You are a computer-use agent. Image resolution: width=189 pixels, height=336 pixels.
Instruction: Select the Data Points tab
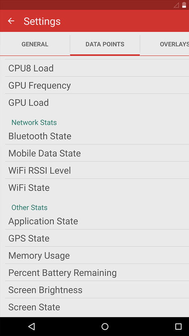click(x=105, y=44)
